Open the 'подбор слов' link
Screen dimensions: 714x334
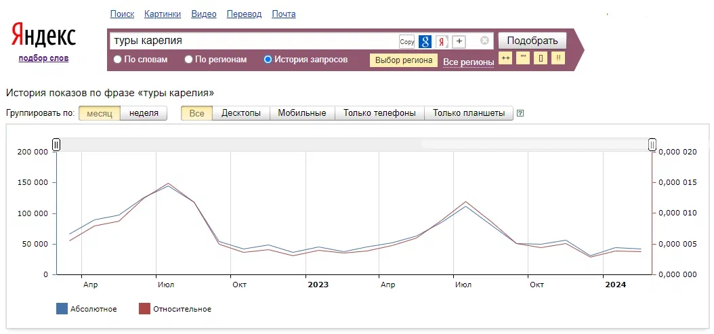[x=44, y=58]
